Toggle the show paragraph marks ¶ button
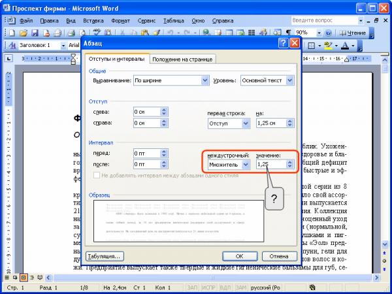This screenshot has width=392, height=294. click(x=288, y=33)
